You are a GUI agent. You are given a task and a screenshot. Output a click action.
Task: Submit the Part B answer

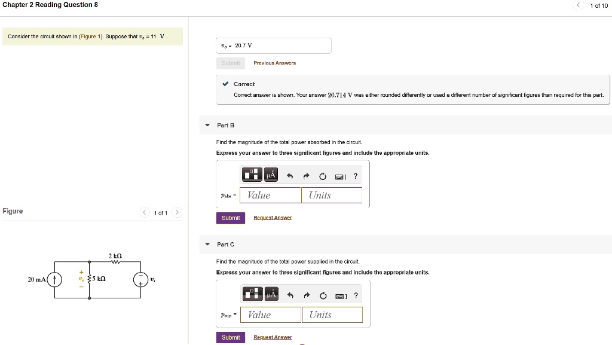(x=231, y=218)
